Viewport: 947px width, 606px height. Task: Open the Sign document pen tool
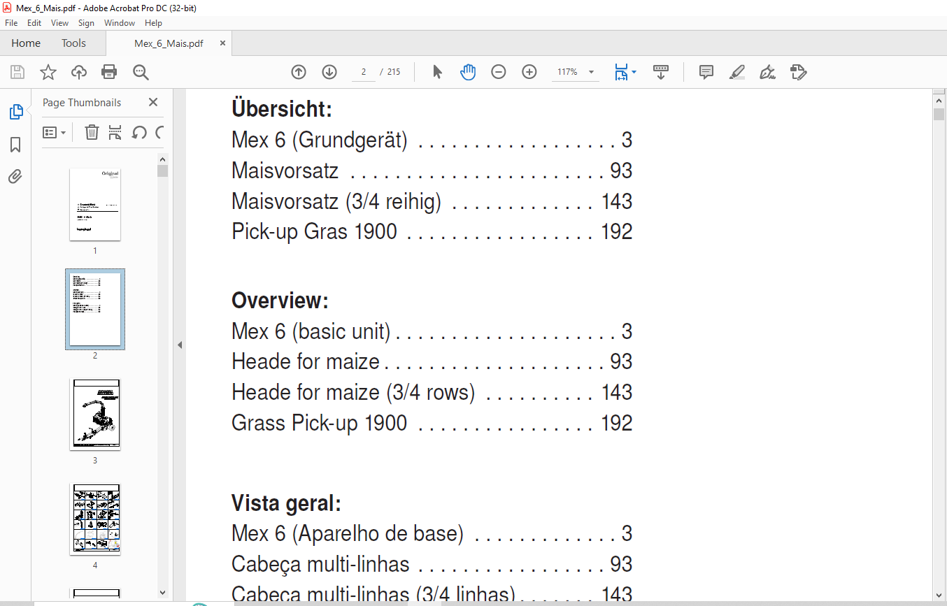click(768, 72)
